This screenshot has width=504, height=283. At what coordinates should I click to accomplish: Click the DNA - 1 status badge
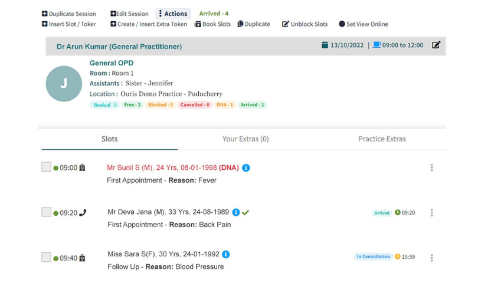point(225,105)
